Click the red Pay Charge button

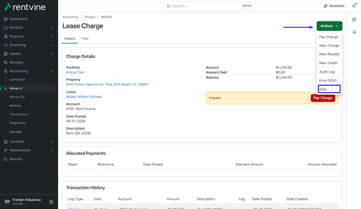tap(323, 98)
